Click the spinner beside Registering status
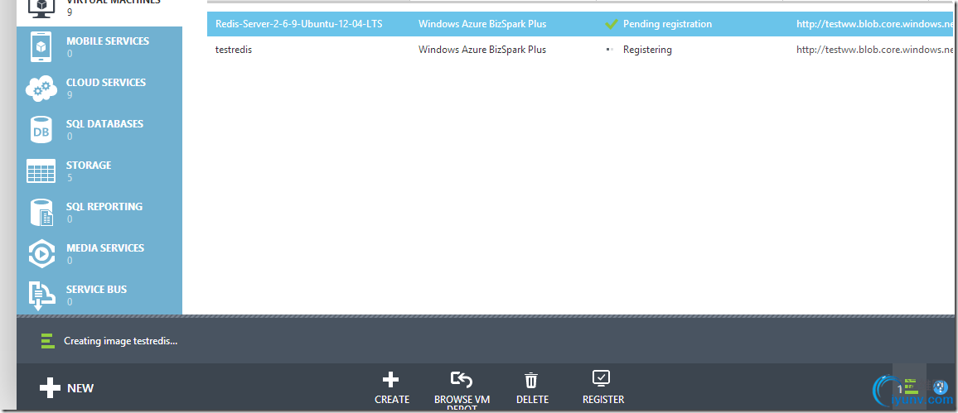 609,50
